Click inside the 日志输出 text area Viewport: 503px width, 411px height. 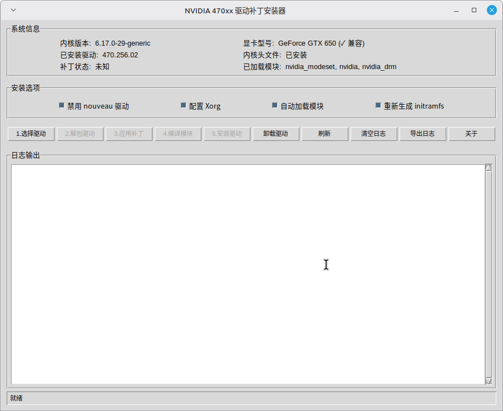pyautogui.click(x=248, y=274)
